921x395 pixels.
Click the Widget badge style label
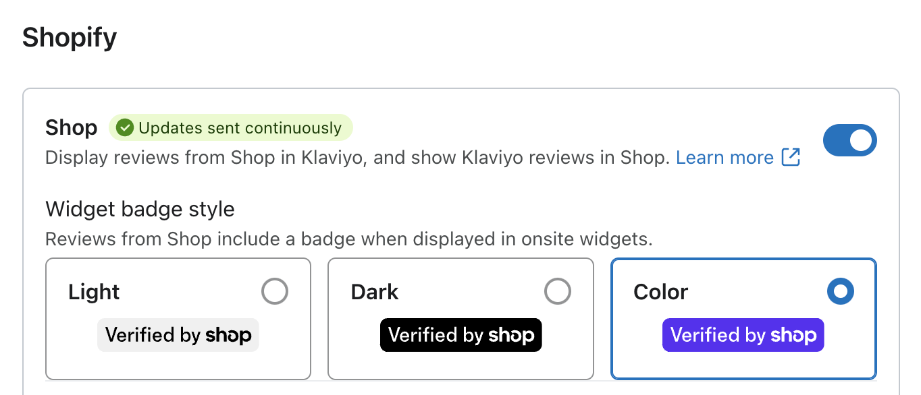140,209
